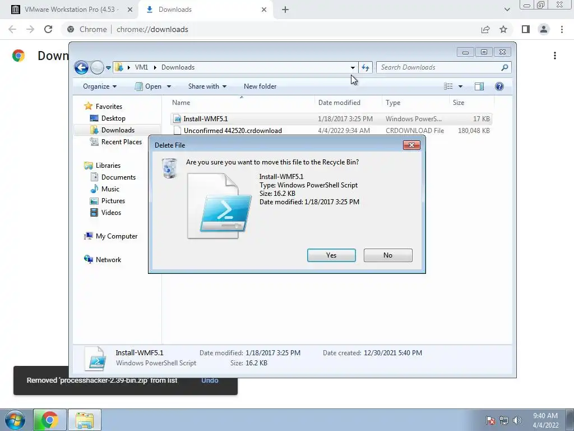574x431 pixels.
Task: Go back in Explorer window
Action: (x=81, y=67)
